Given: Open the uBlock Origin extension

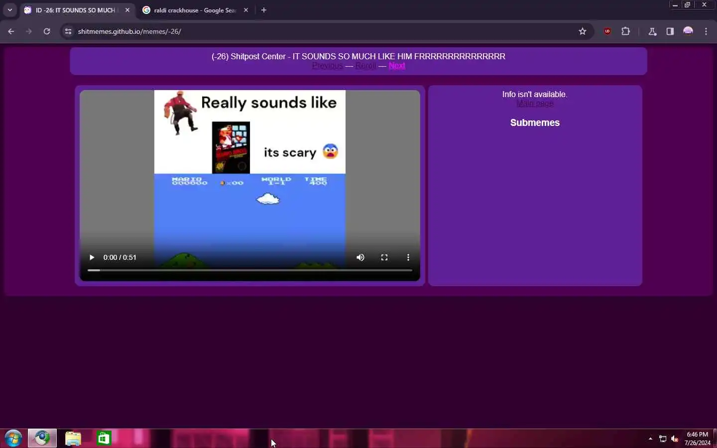Looking at the screenshot, I should (x=607, y=31).
